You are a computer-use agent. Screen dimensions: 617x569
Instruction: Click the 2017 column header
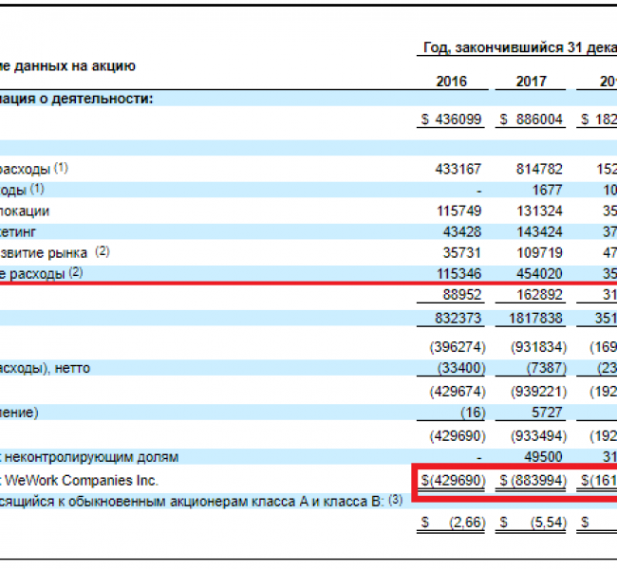pos(531,81)
